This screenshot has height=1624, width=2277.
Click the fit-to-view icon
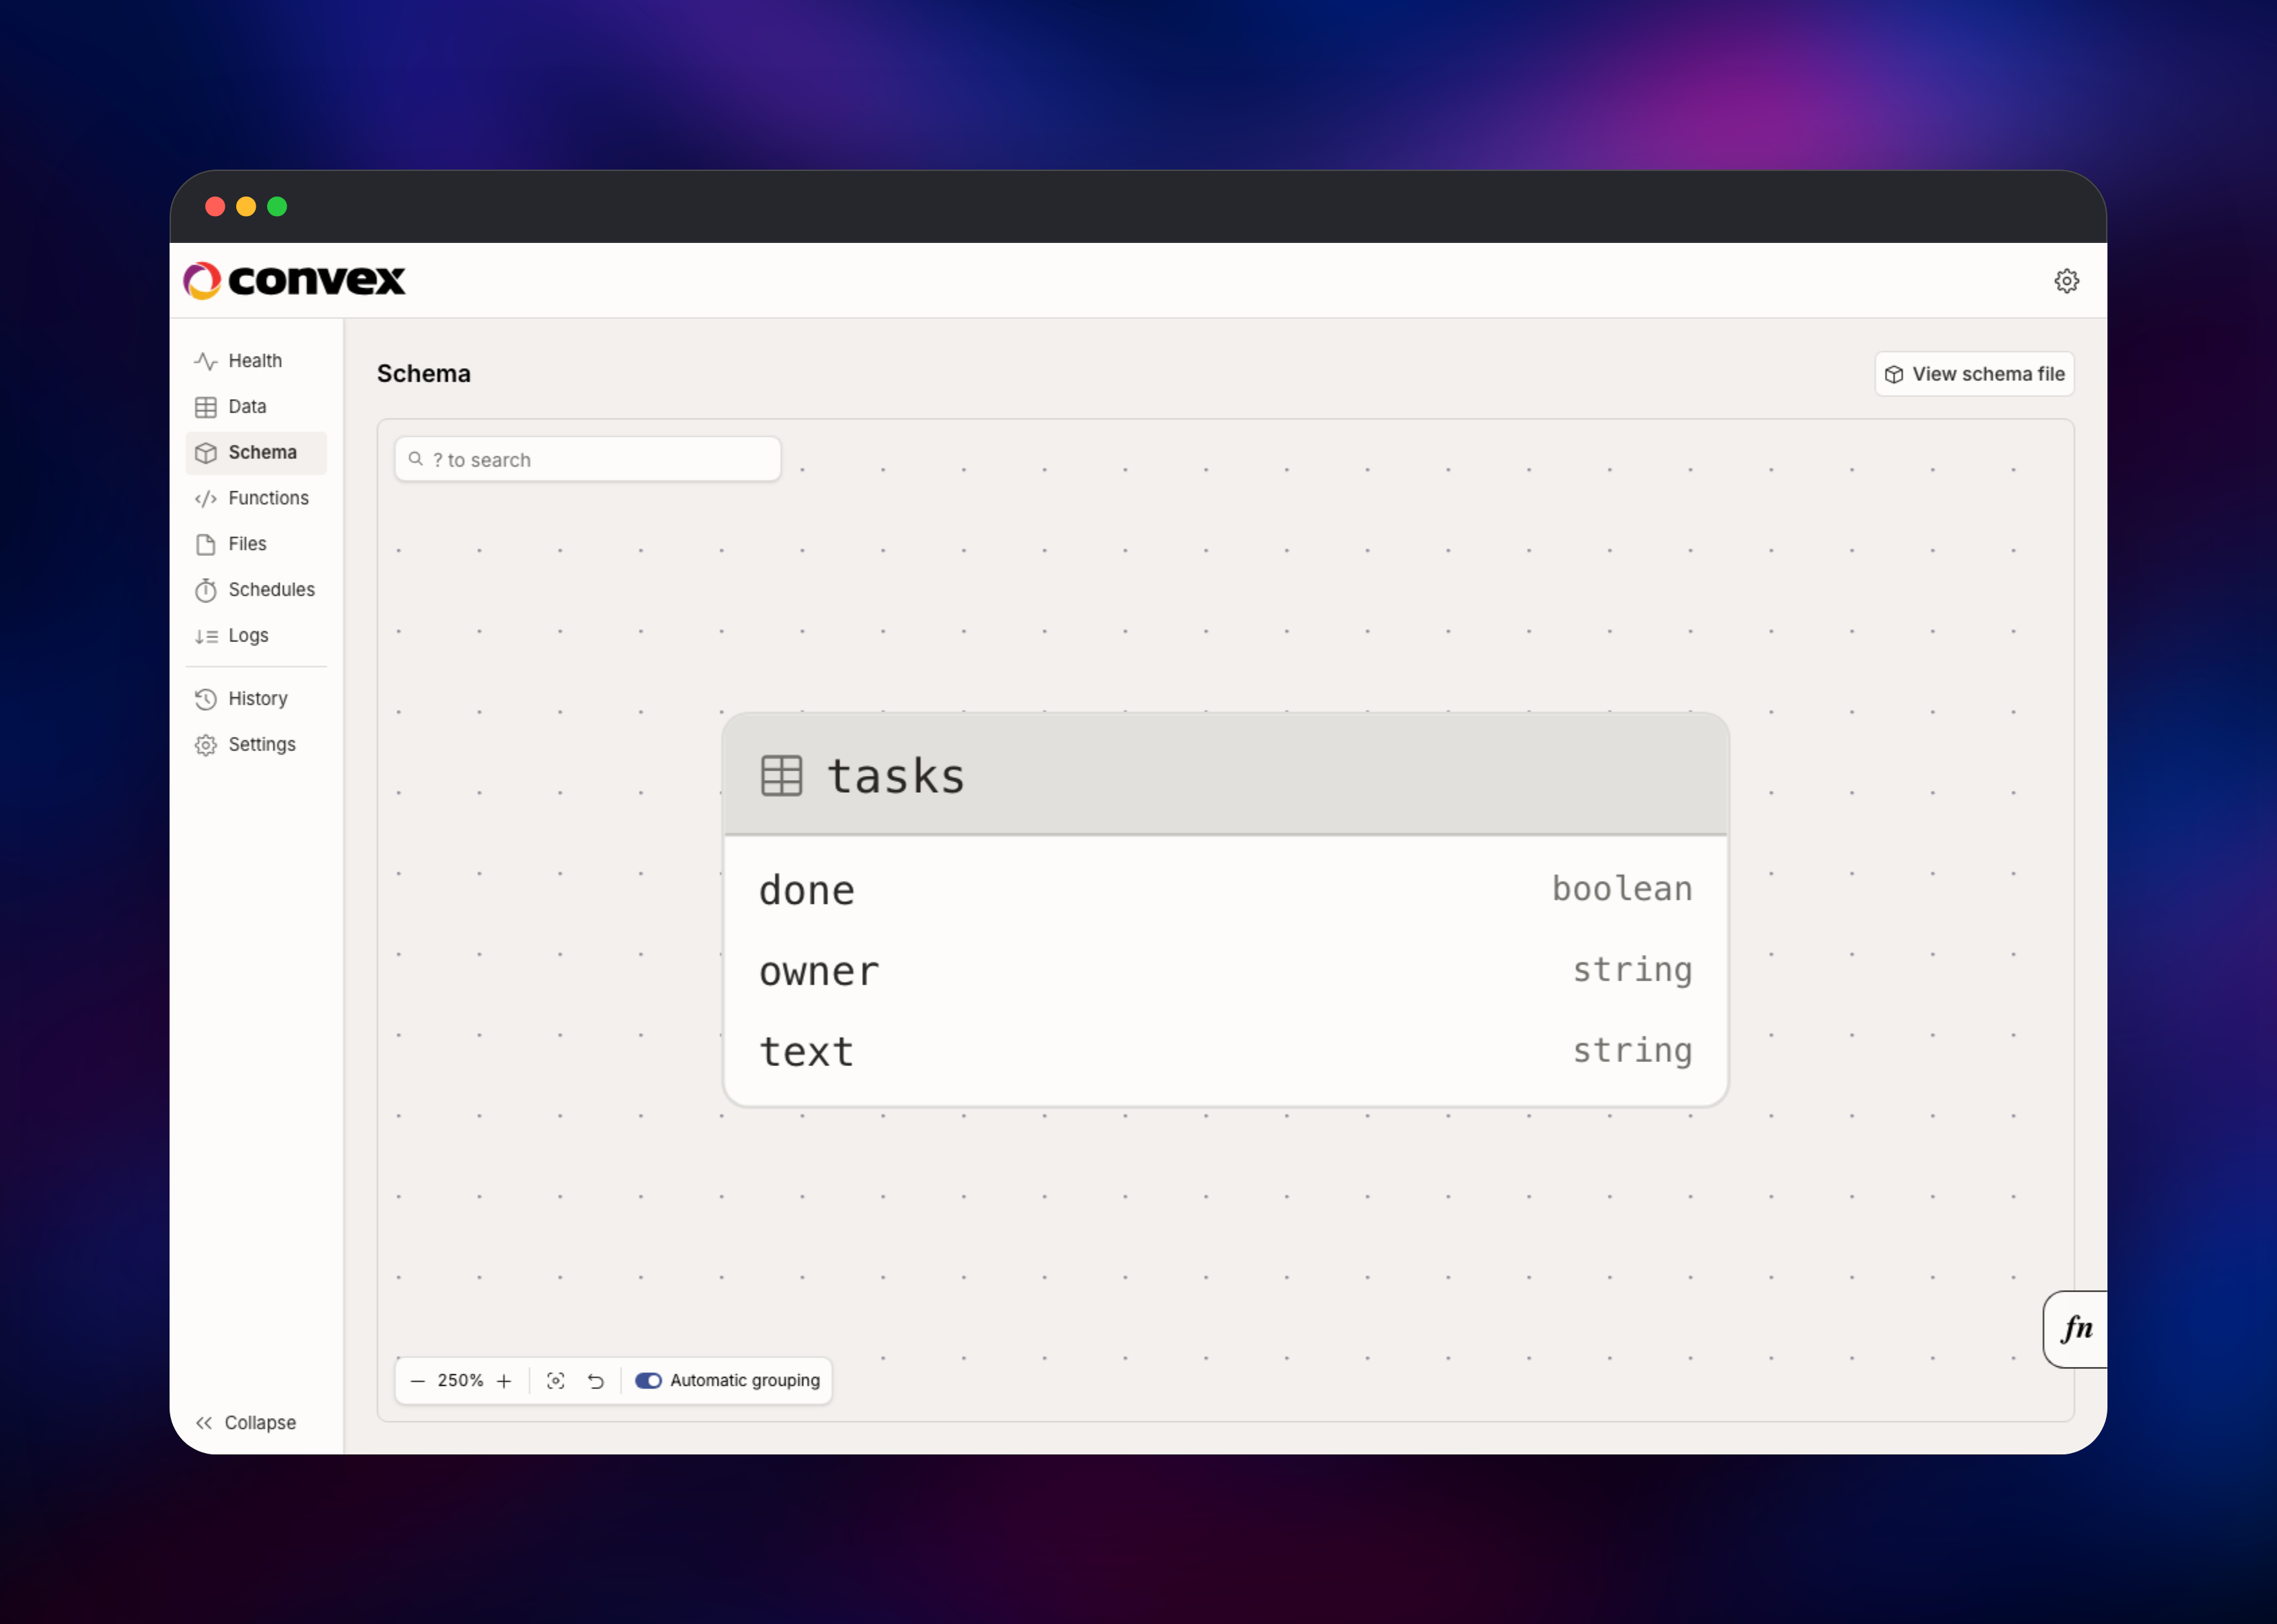[x=556, y=1381]
